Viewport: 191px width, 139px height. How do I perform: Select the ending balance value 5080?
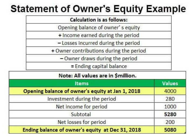[170, 130]
